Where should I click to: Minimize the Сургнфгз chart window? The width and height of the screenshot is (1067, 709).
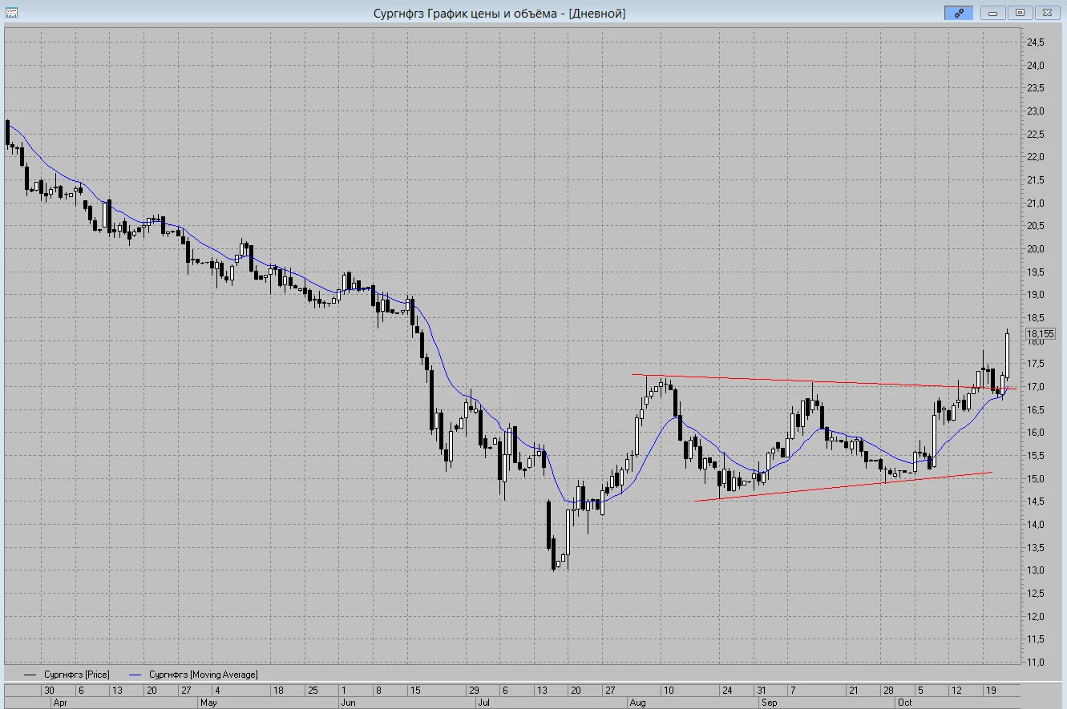[x=995, y=13]
